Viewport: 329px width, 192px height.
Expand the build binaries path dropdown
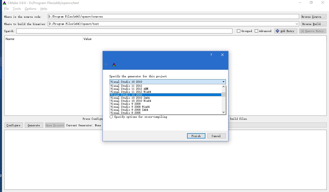click(297, 24)
